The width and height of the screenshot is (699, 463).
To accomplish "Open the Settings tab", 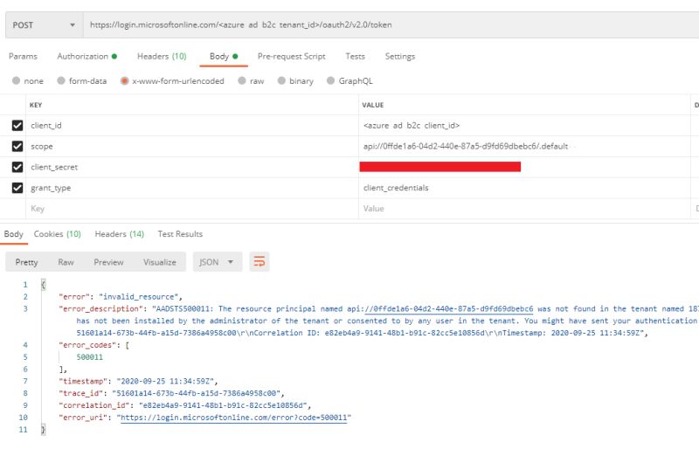I will tap(400, 57).
